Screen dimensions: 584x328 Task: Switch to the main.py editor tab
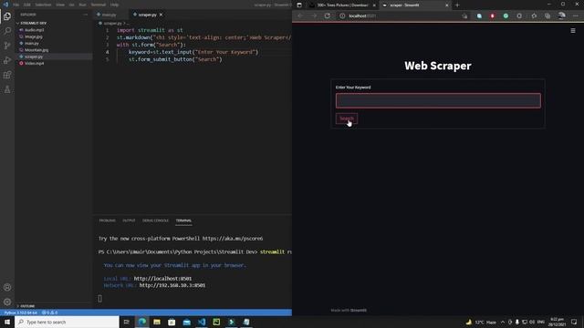(109, 15)
